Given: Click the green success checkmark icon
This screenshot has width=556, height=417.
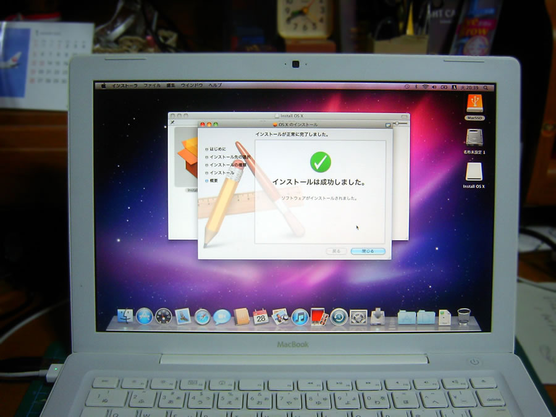Looking at the screenshot, I should 320,162.
